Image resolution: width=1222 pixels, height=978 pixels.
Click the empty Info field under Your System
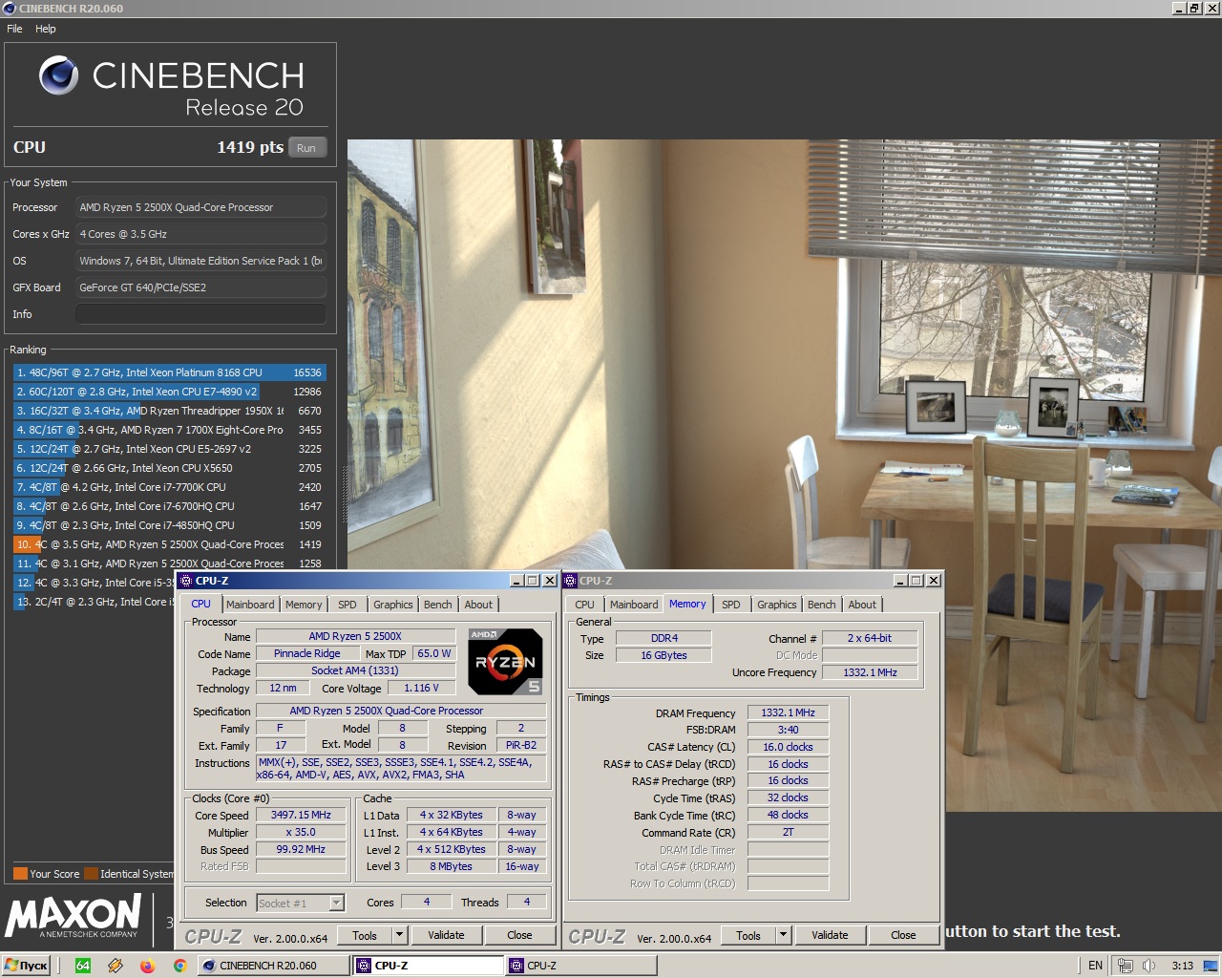200,314
